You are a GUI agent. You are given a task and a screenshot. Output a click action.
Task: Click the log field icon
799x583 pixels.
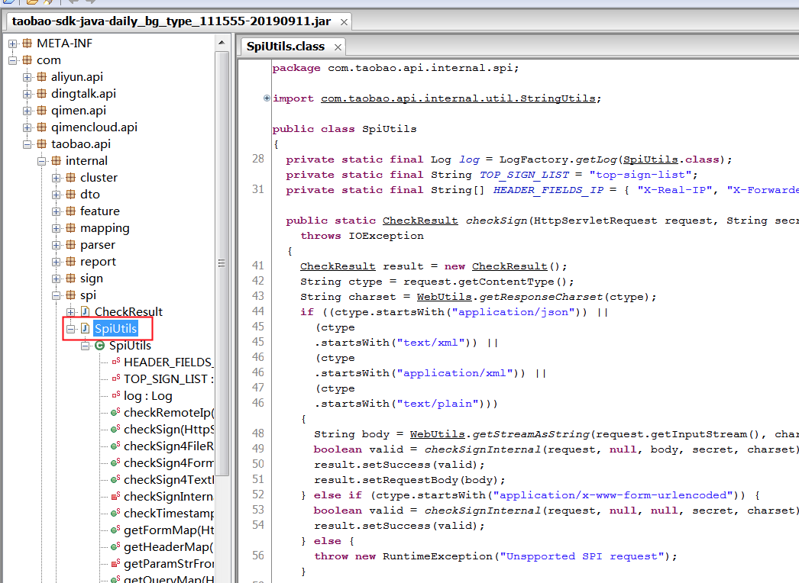click(115, 395)
